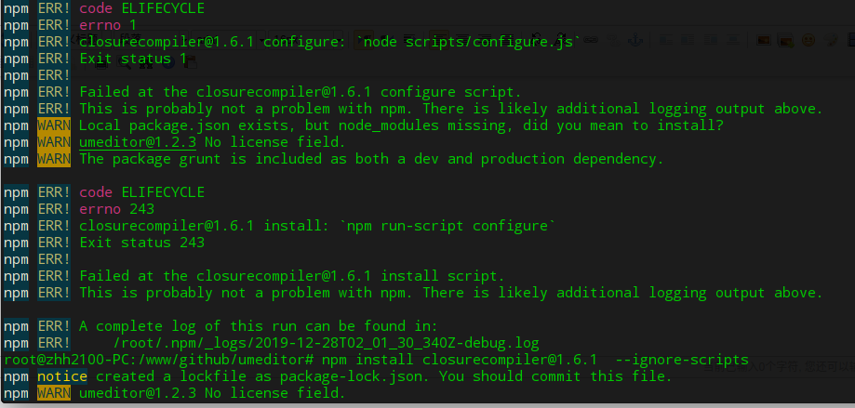855x408 pixels.
Task: Click the faint blue anchor icon
Action: [635, 41]
